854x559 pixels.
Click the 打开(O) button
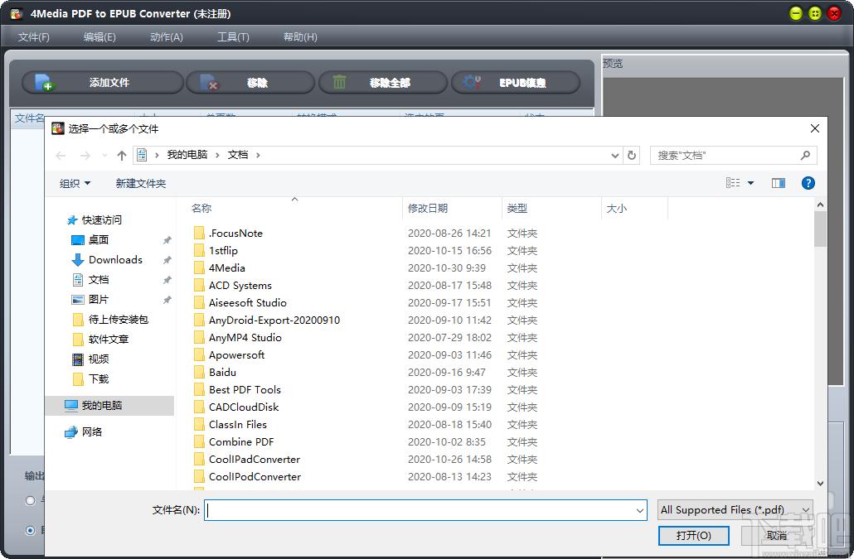[x=693, y=536]
